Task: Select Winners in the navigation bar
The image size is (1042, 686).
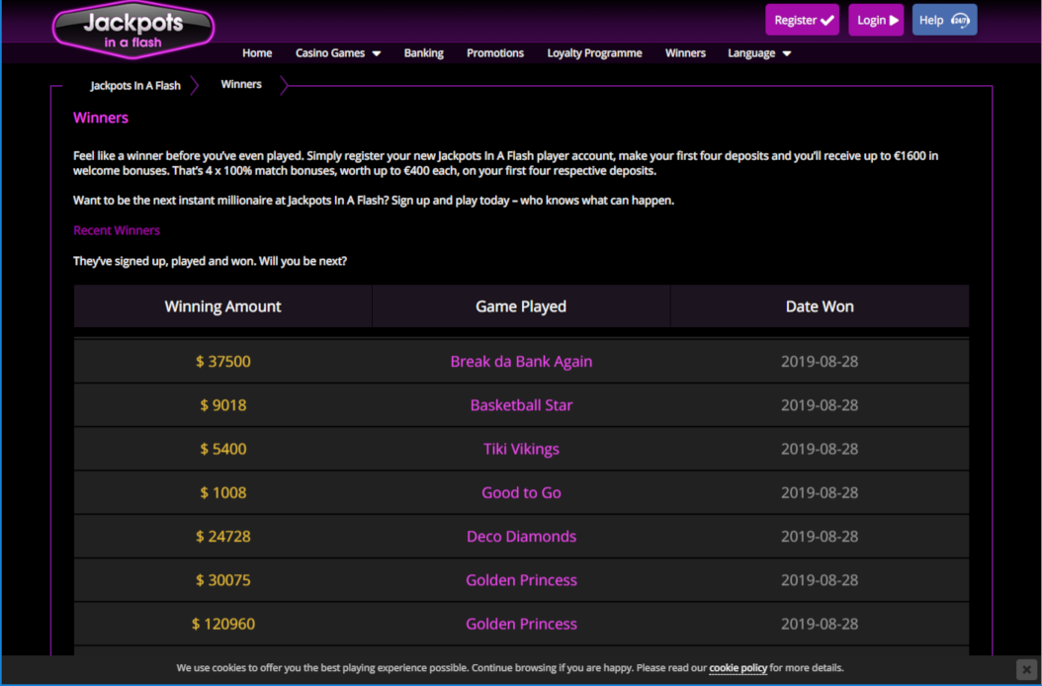Action: 685,53
